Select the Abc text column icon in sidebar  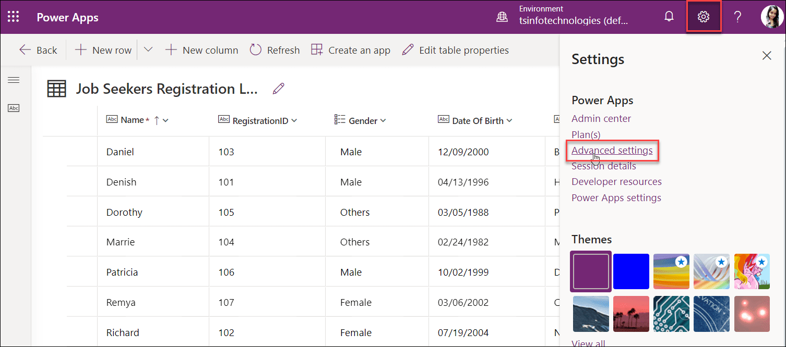tap(14, 108)
